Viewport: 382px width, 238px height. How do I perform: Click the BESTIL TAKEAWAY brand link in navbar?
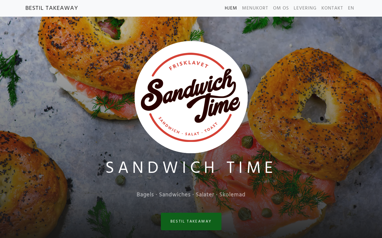point(52,8)
